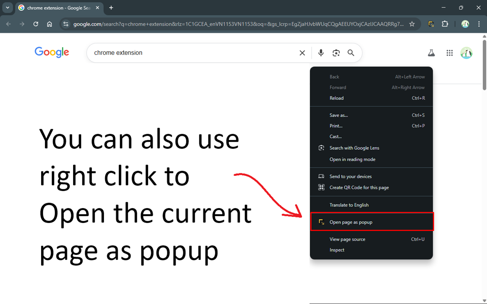Select Create QR Code for this page

(x=359, y=187)
